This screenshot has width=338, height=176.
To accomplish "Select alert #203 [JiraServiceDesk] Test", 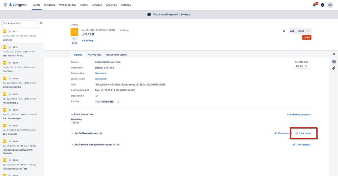I will coord(22,165).
